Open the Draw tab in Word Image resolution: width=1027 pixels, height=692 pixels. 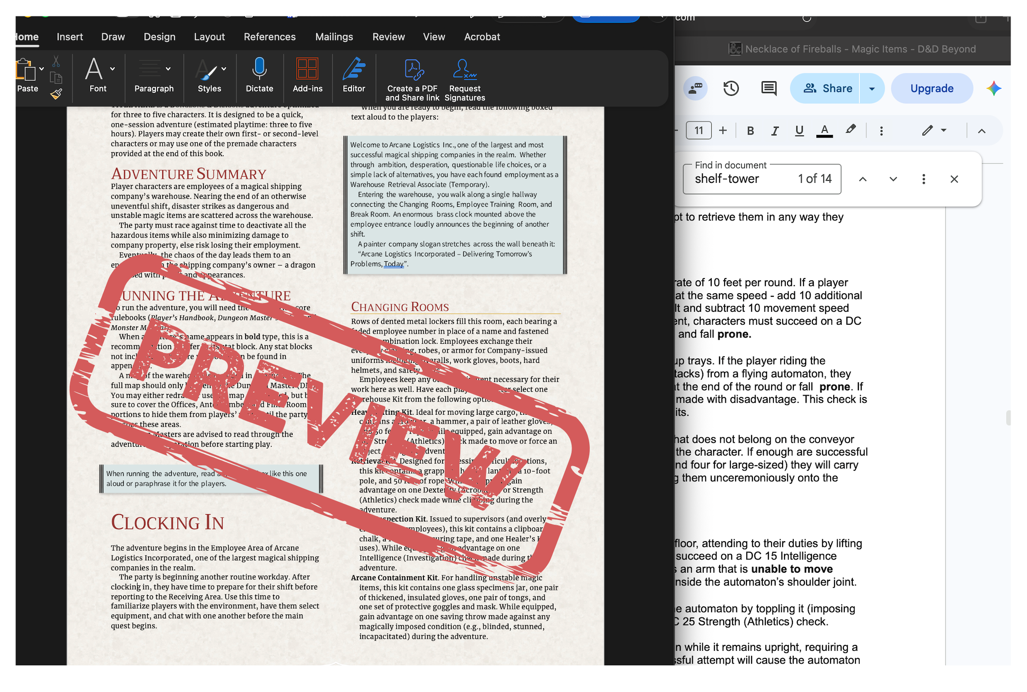113,37
